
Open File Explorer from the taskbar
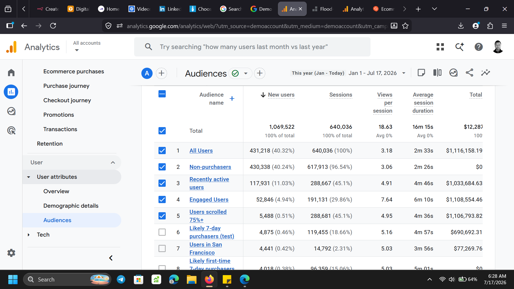(192, 279)
